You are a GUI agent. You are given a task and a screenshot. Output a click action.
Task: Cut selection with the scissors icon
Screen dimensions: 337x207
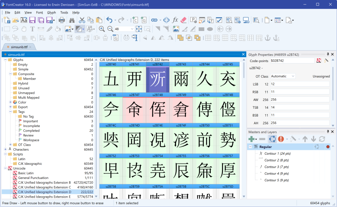pos(82,20)
